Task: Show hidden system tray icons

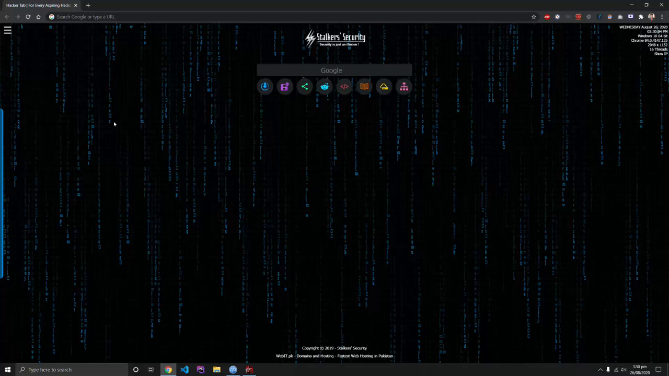Action: [x=600, y=370]
